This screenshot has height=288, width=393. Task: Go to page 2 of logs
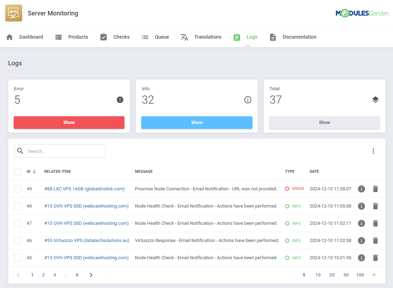pos(43,275)
